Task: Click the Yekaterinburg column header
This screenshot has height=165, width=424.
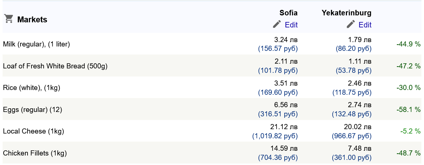Action: coord(346,13)
